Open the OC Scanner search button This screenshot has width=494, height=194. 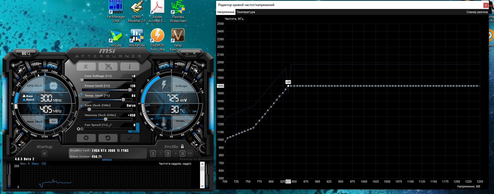click(x=26, y=53)
